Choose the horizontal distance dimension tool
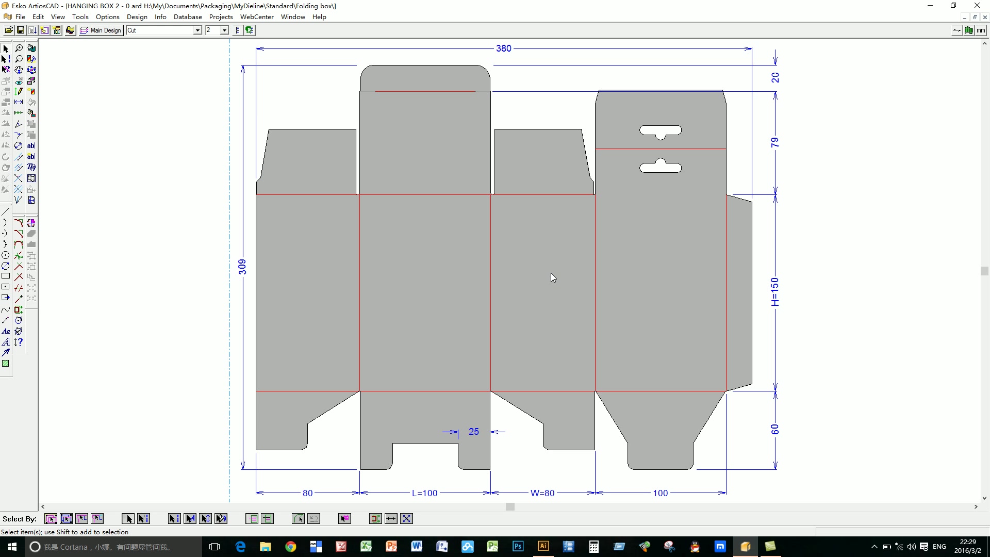 pyautogui.click(x=19, y=102)
